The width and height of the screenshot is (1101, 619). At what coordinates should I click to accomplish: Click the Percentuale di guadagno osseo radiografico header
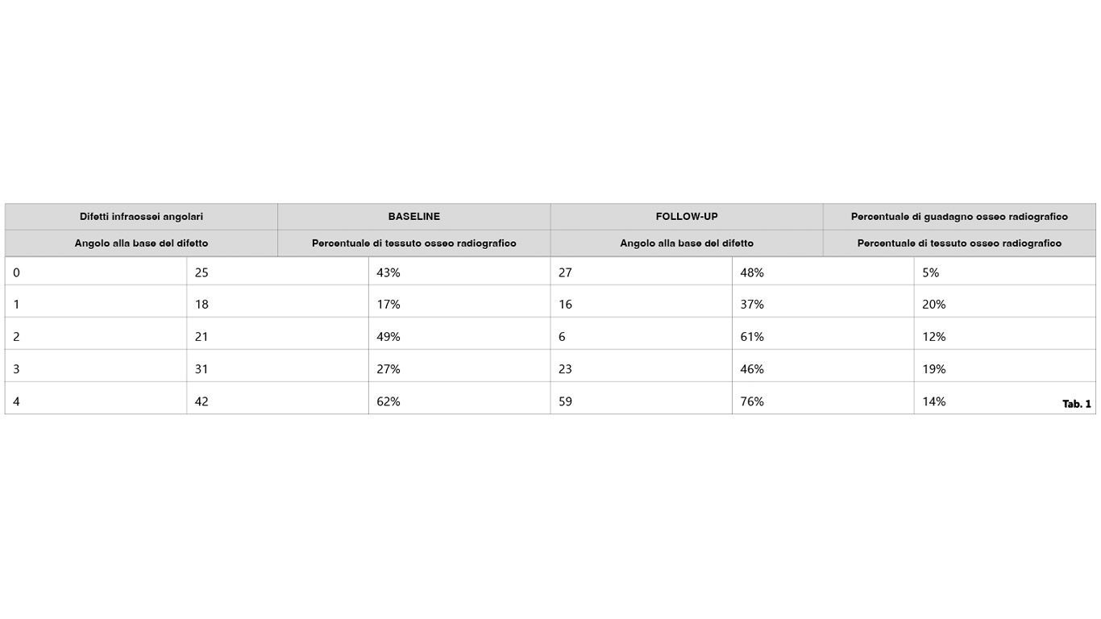[959, 217]
